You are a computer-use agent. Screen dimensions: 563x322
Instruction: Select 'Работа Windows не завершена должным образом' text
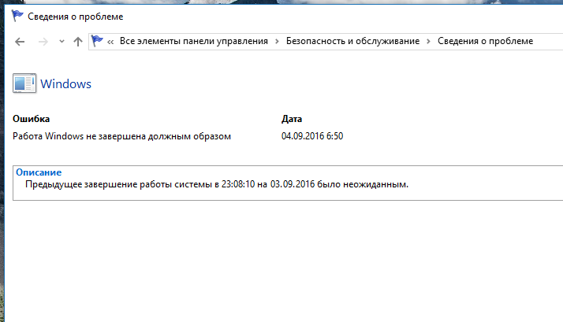(x=121, y=136)
